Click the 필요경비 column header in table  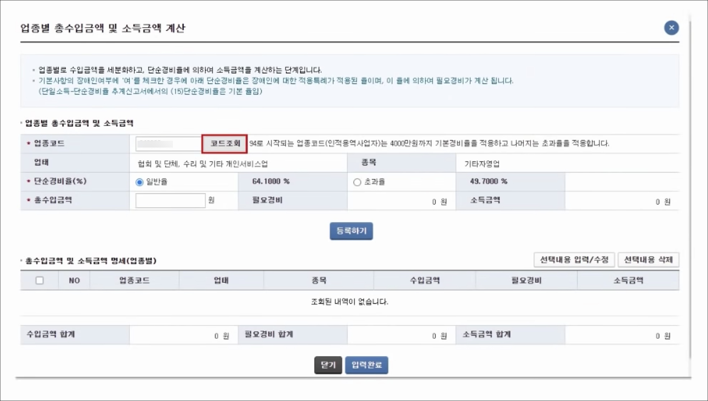526,281
